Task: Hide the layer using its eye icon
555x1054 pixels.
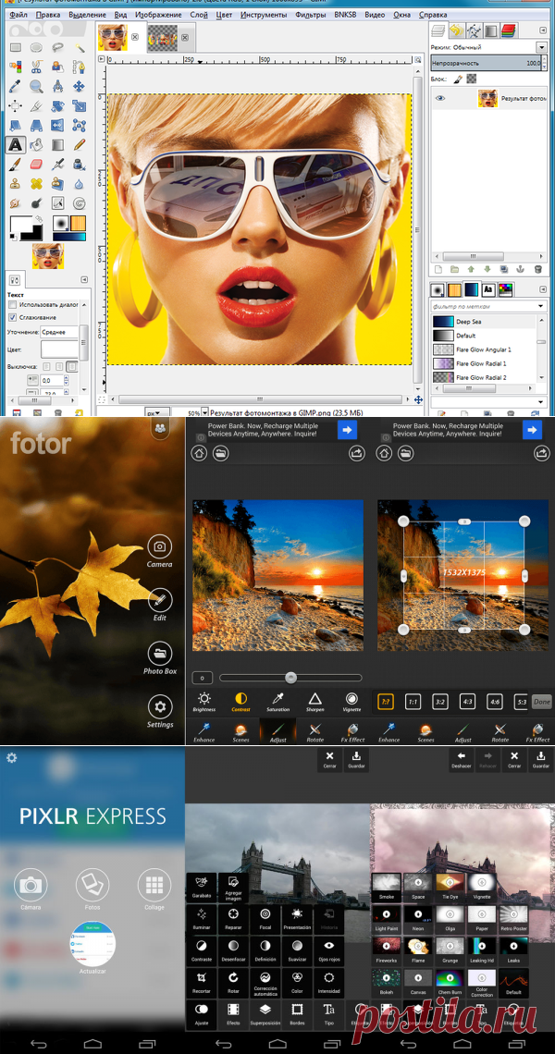Action: click(440, 98)
